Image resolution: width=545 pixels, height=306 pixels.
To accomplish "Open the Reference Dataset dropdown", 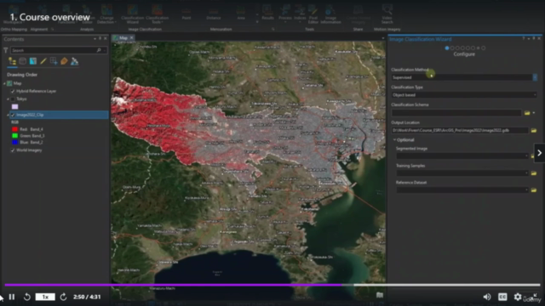I will (526, 190).
